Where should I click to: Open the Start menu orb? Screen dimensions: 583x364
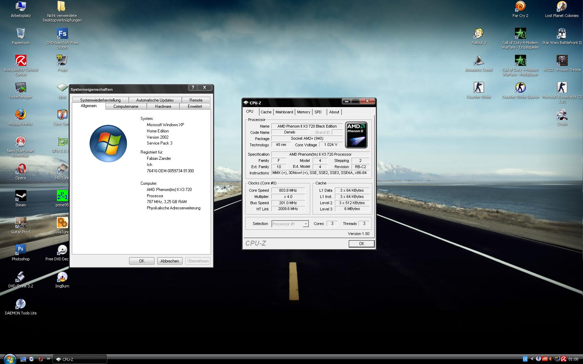point(9,358)
